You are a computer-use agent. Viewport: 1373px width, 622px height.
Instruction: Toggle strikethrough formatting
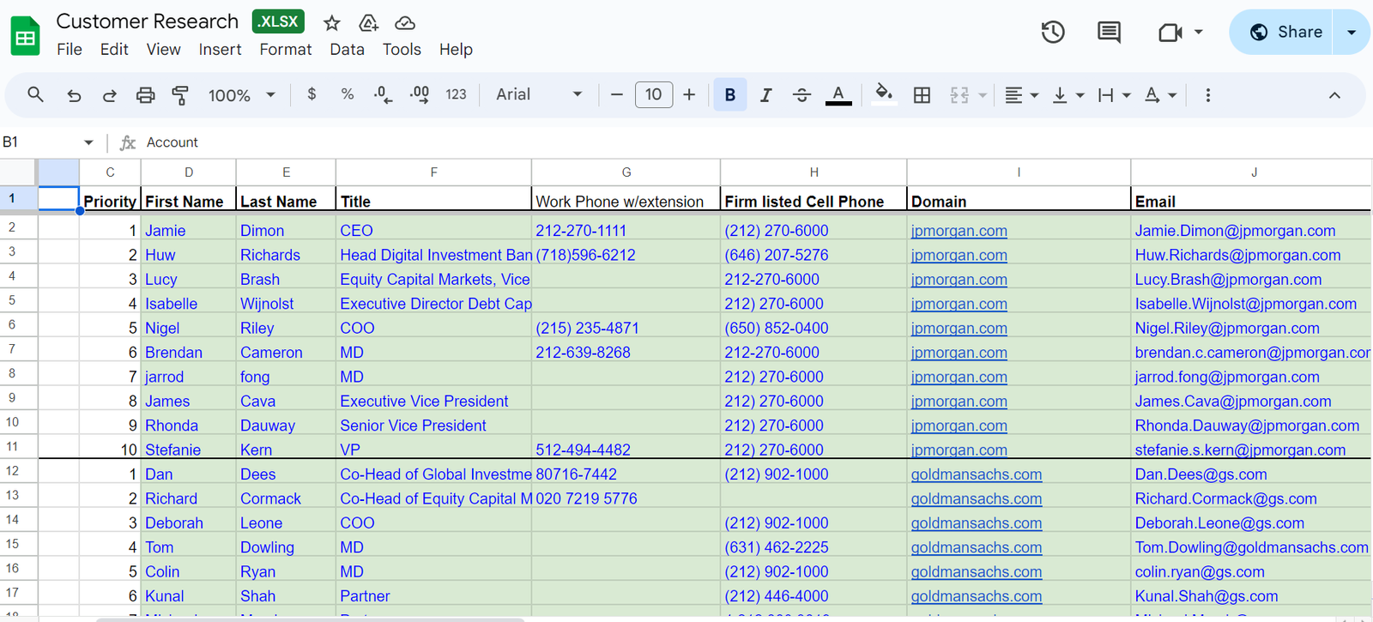pyautogui.click(x=801, y=94)
